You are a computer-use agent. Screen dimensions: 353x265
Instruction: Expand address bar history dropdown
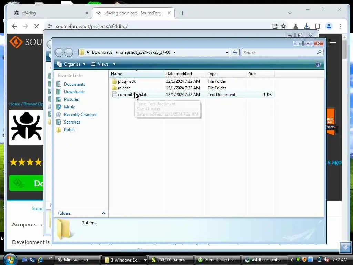click(x=227, y=52)
